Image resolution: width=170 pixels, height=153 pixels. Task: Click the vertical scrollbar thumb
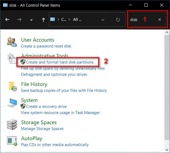(x=167, y=87)
